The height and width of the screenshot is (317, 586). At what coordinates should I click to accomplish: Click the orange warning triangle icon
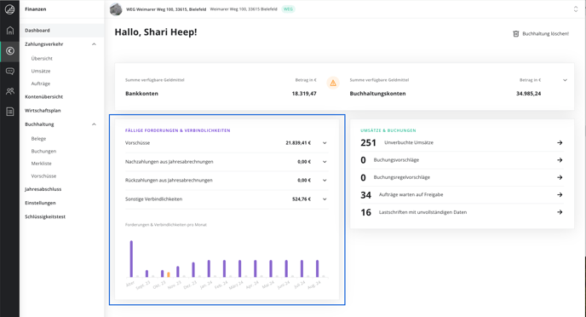(333, 83)
